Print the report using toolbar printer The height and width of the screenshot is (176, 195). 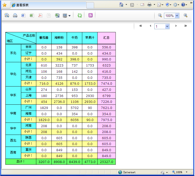pos(15,16)
